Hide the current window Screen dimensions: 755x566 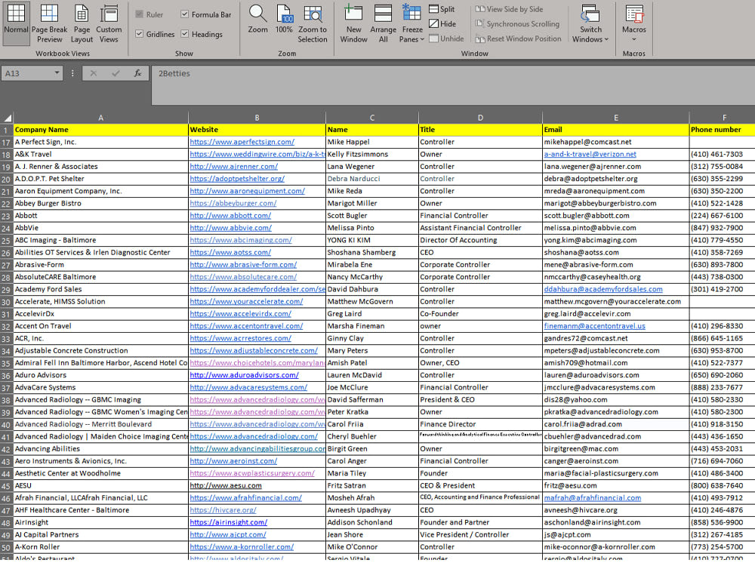442,23
